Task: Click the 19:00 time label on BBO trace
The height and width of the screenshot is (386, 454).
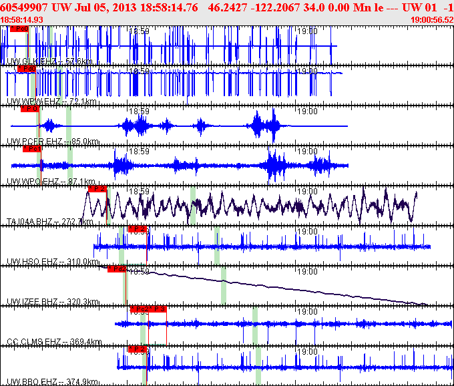Action: tap(308, 351)
